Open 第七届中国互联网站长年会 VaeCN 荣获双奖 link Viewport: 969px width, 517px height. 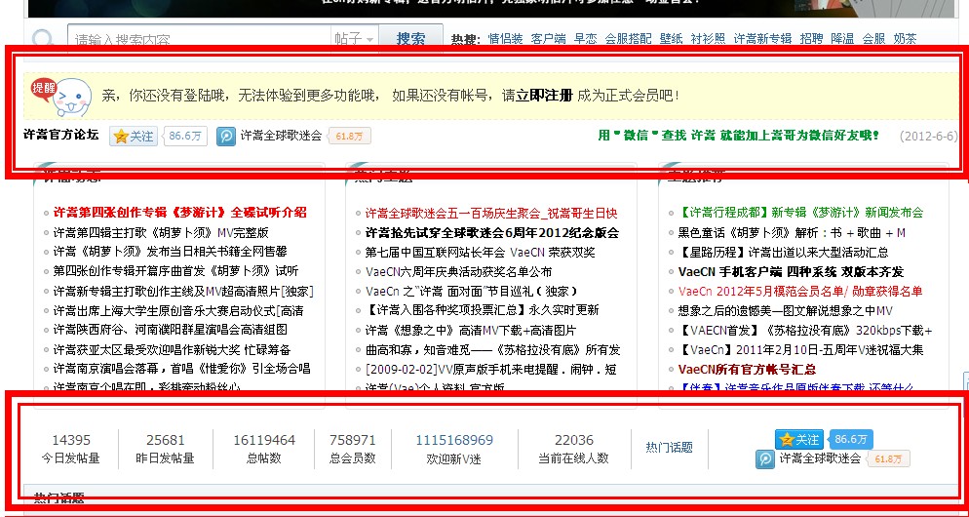tap(480, 253)
